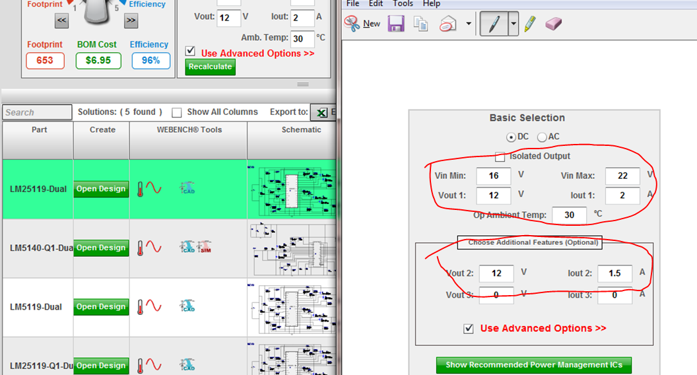Click the waveform icon in LM25119-Q1 row
The height and width of the screenshot is (375, 697).
click(x=154, y=364)
